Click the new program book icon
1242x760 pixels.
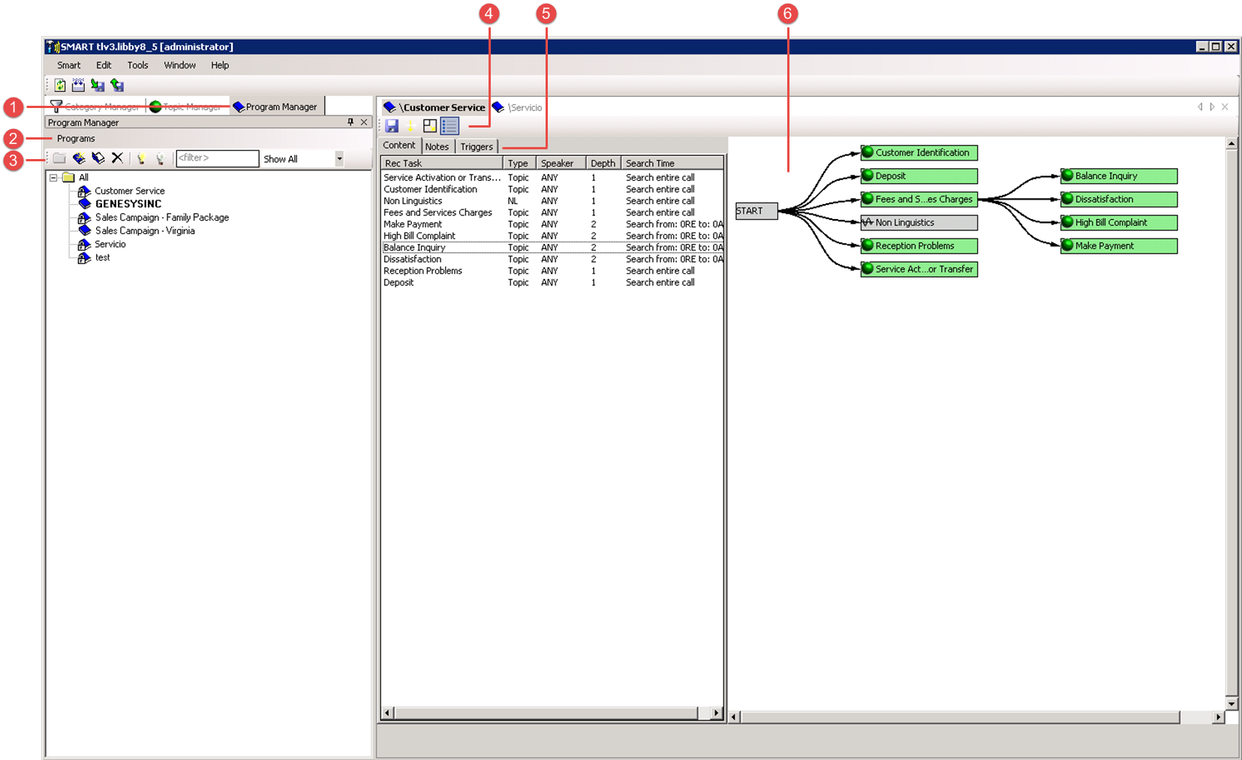tap(79, 158)
